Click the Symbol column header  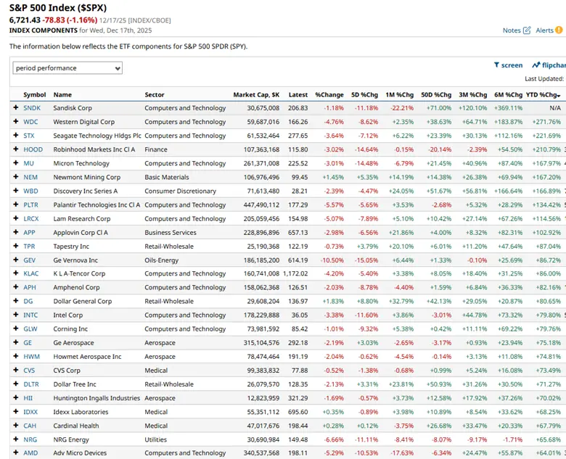pyautogui.click(x=34, y=95)
